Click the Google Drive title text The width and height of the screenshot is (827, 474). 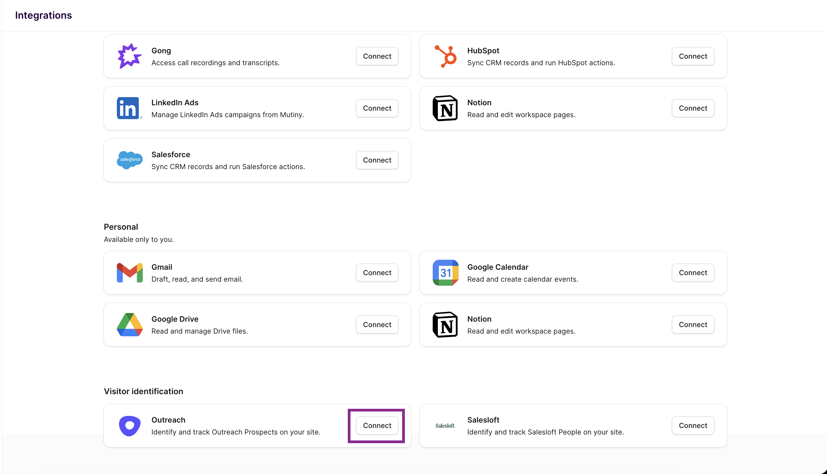175,319
